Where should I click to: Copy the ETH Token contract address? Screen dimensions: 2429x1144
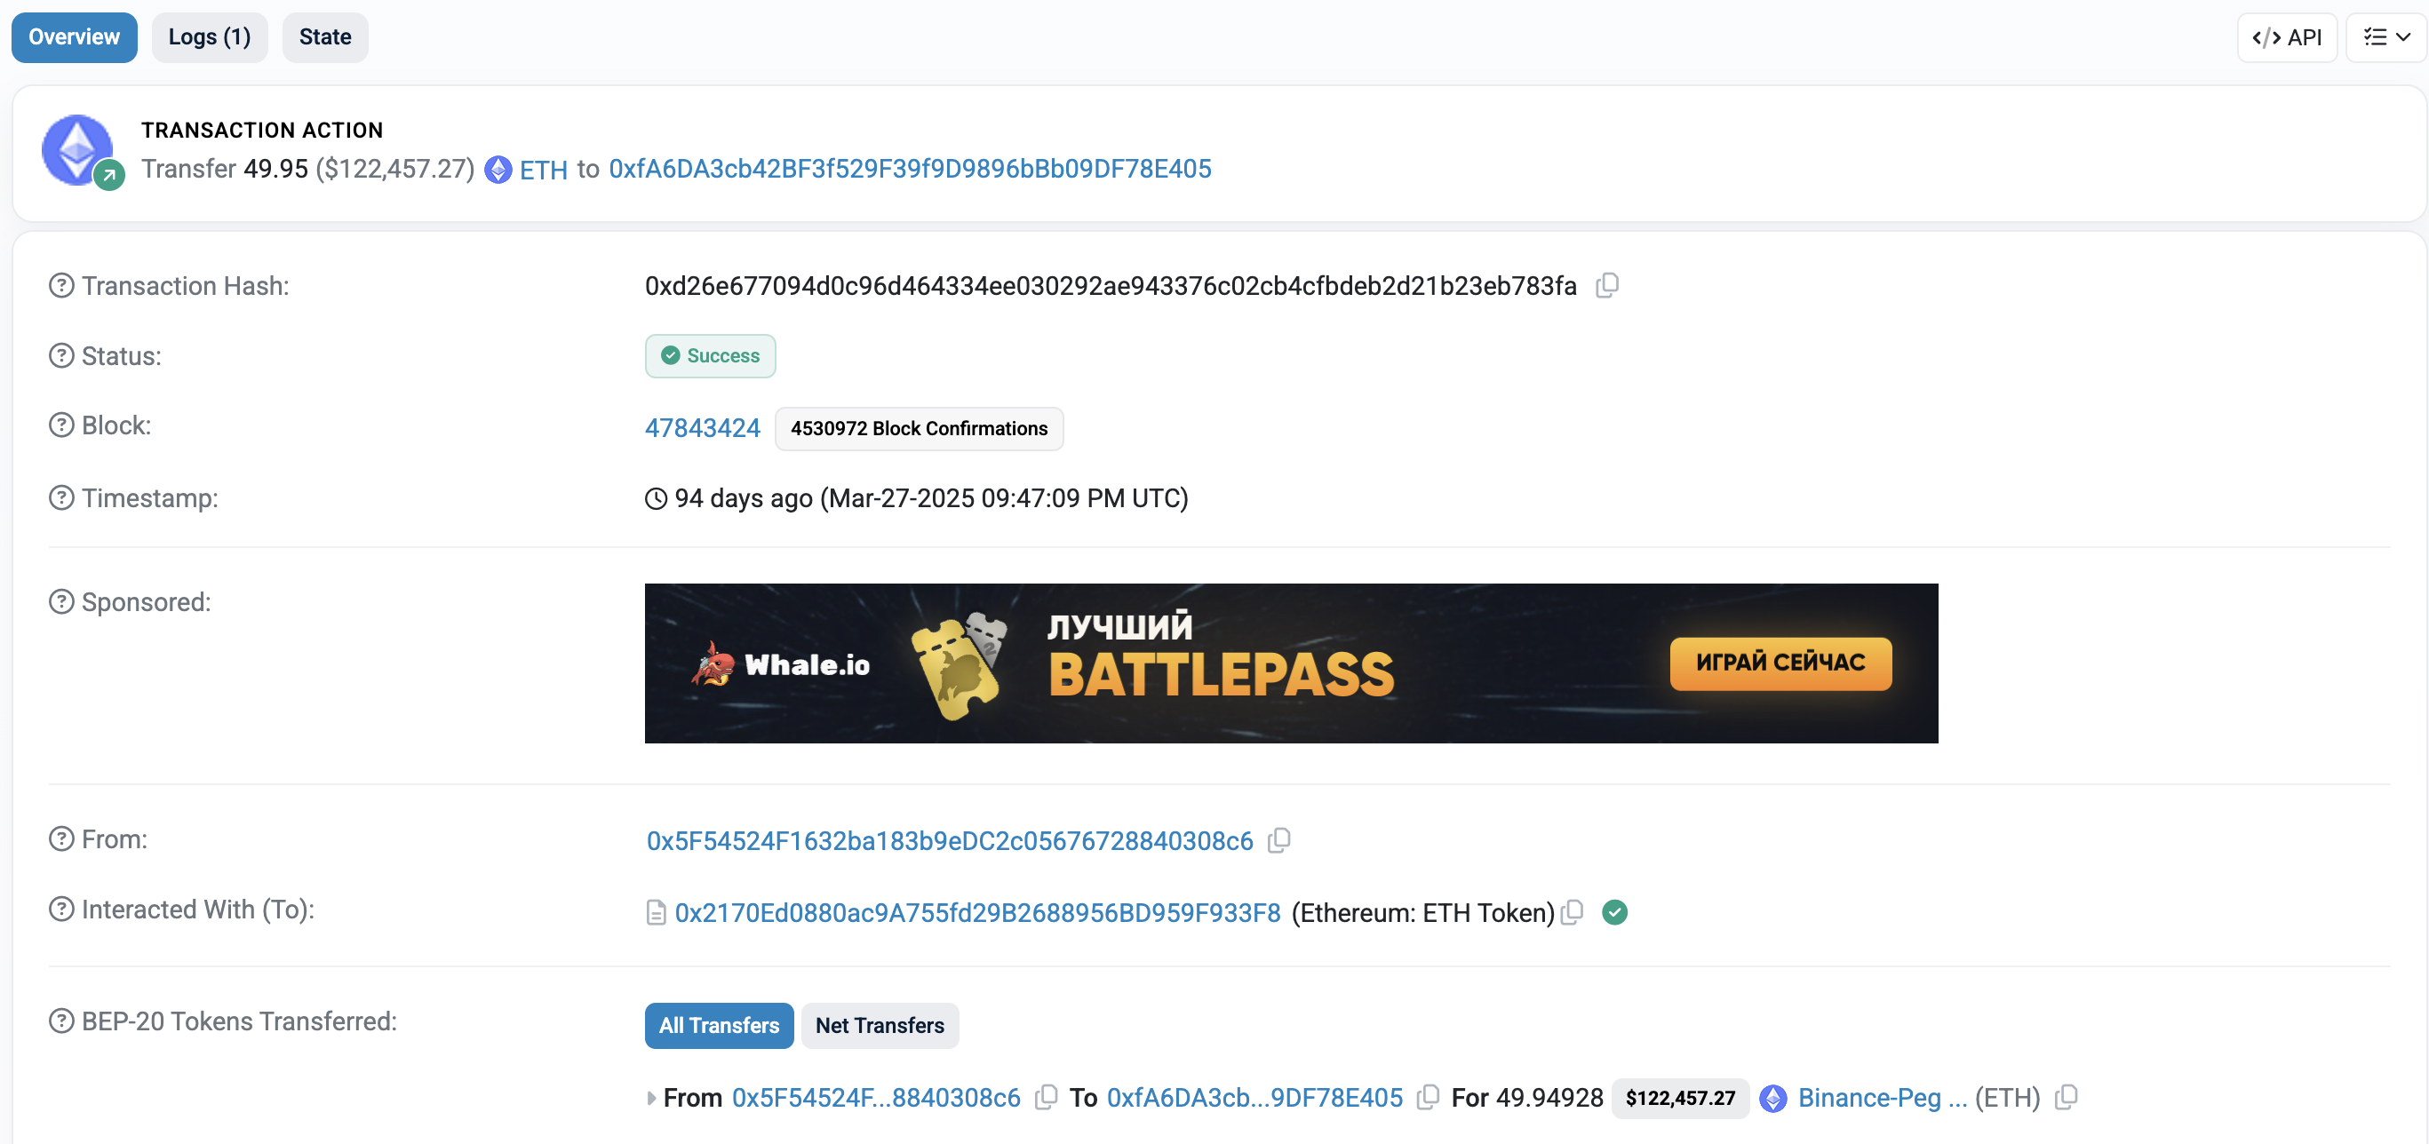(x=1572, y=912)
